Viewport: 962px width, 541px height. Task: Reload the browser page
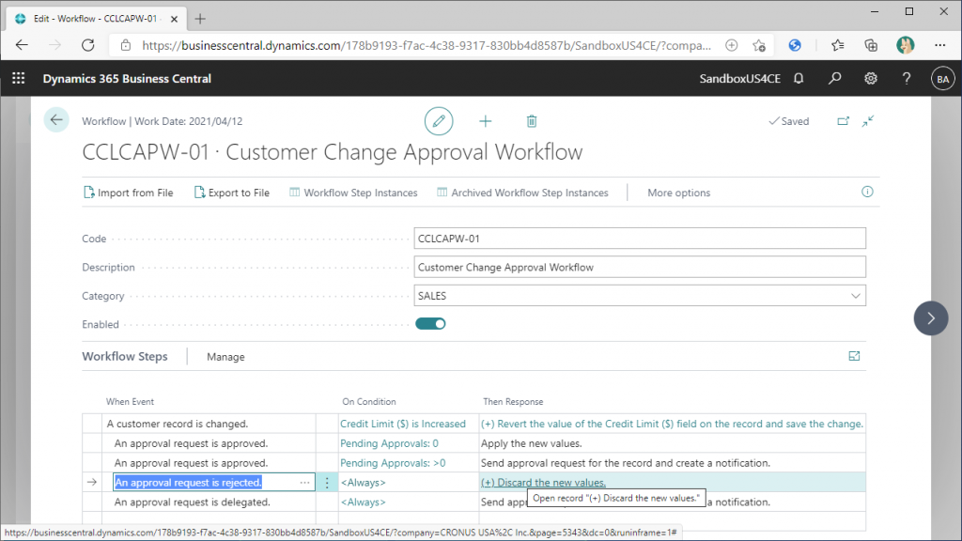(88, 45)
